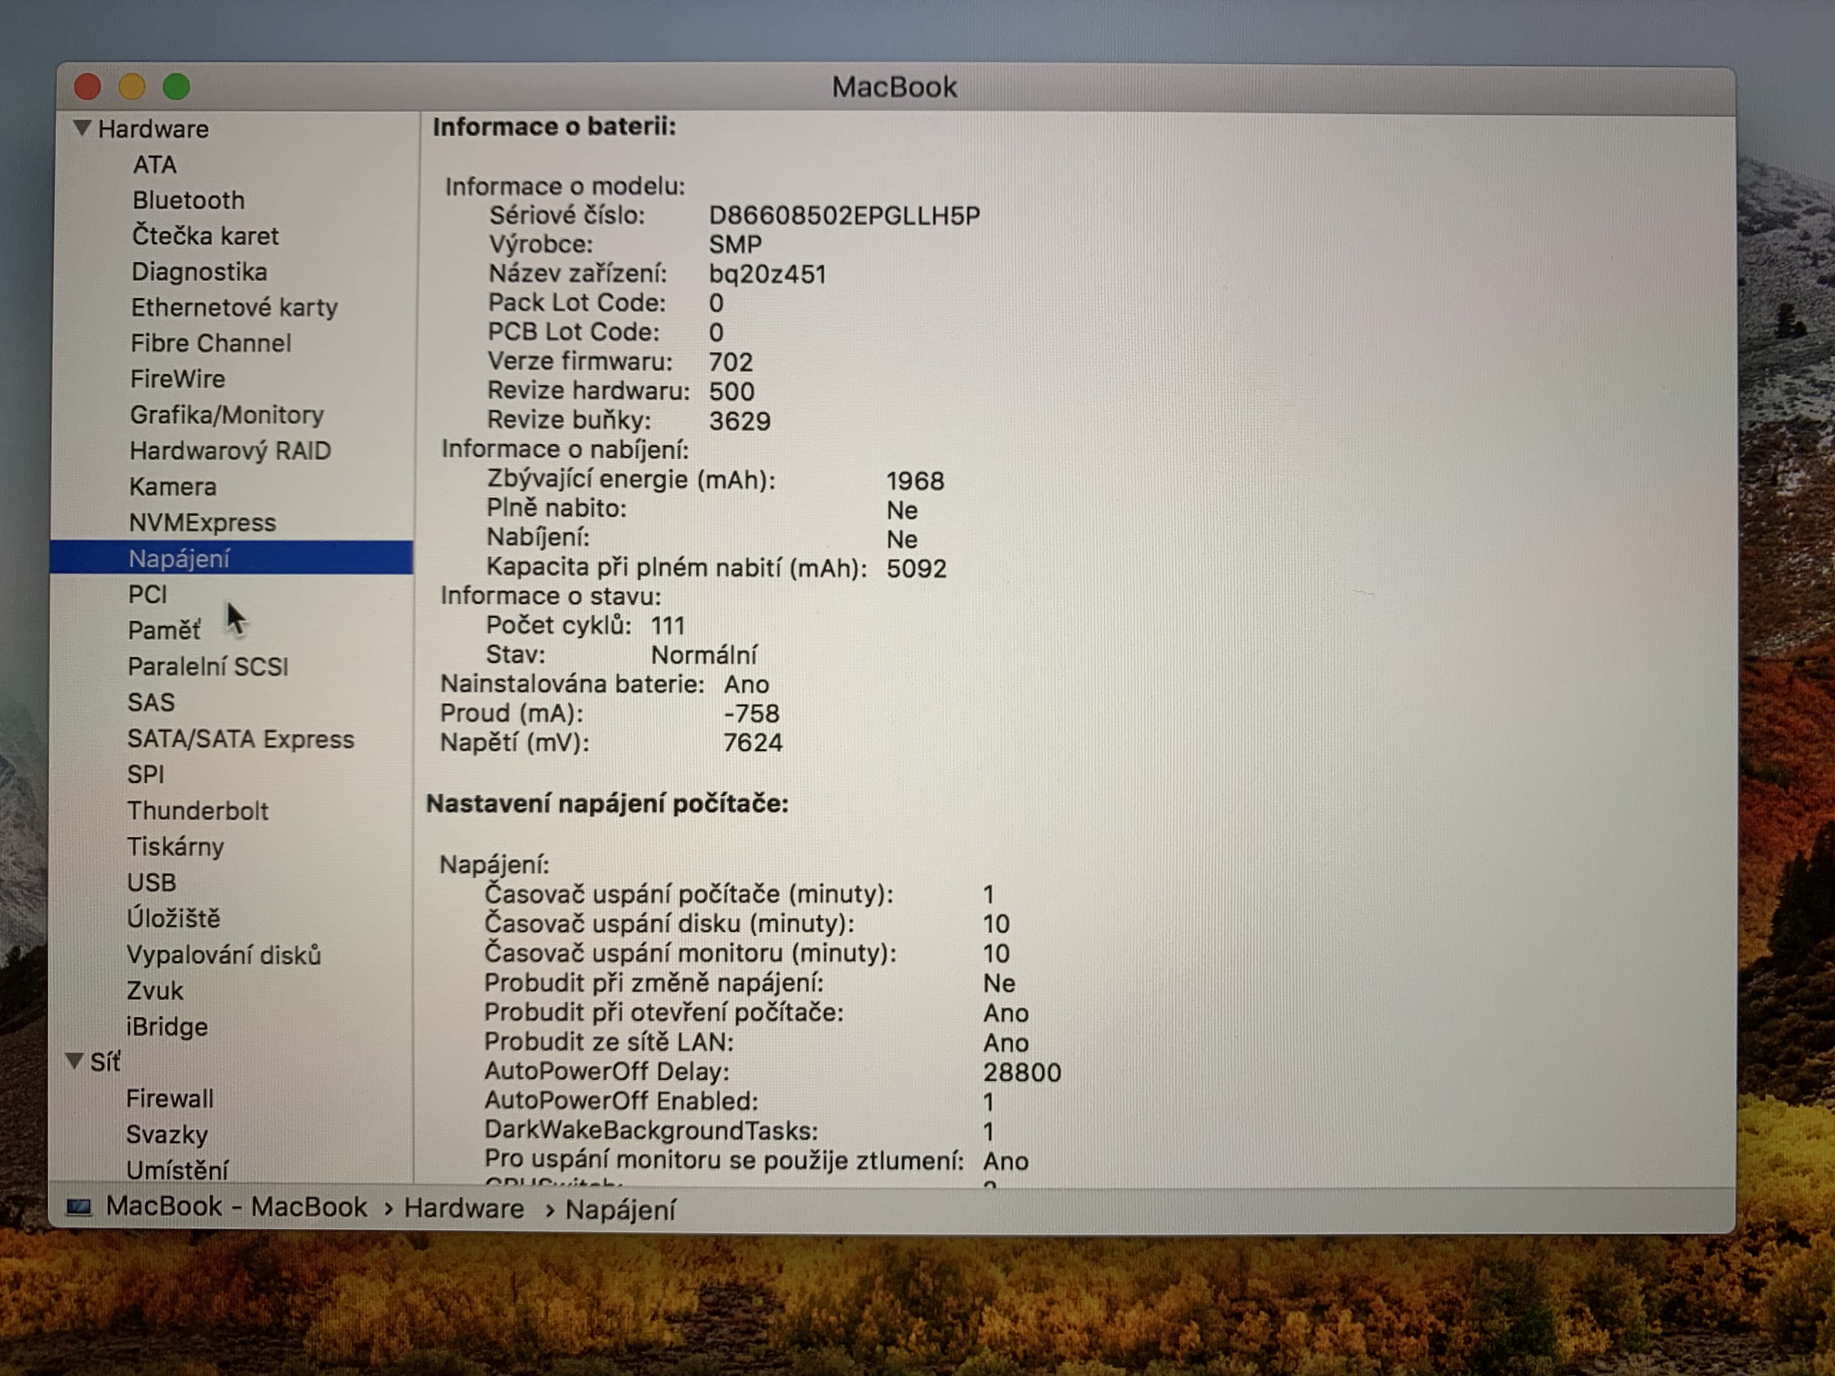Click MacBook - MacBook in path bar
Screen dimensions: 1835x1376
[x=236, y=1206]
